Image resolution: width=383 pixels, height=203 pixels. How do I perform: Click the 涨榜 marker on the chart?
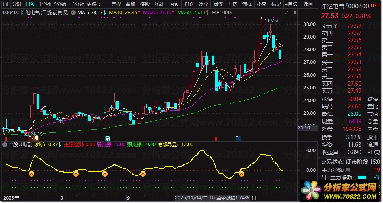click(x=33, y=138)
